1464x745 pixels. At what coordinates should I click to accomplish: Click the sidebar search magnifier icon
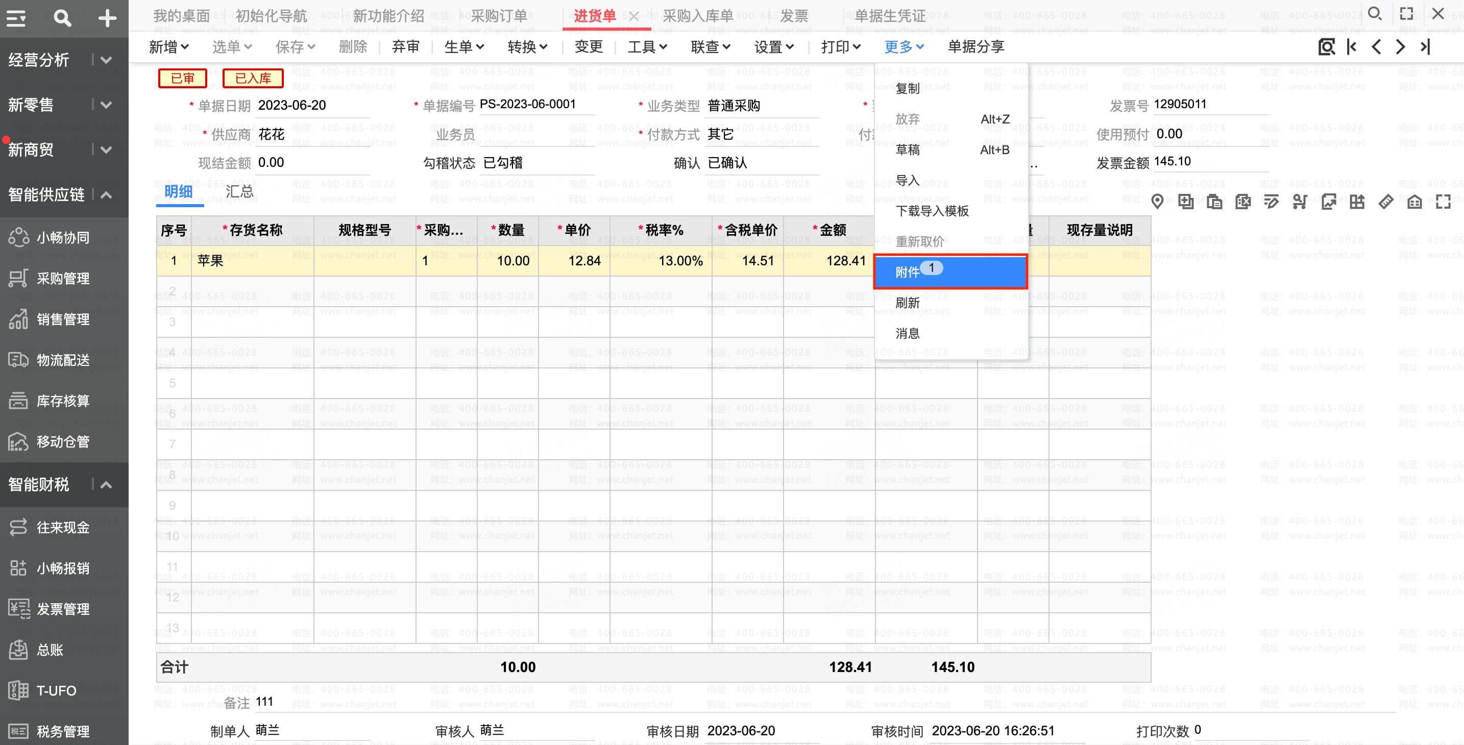click(x=62, y=18)
